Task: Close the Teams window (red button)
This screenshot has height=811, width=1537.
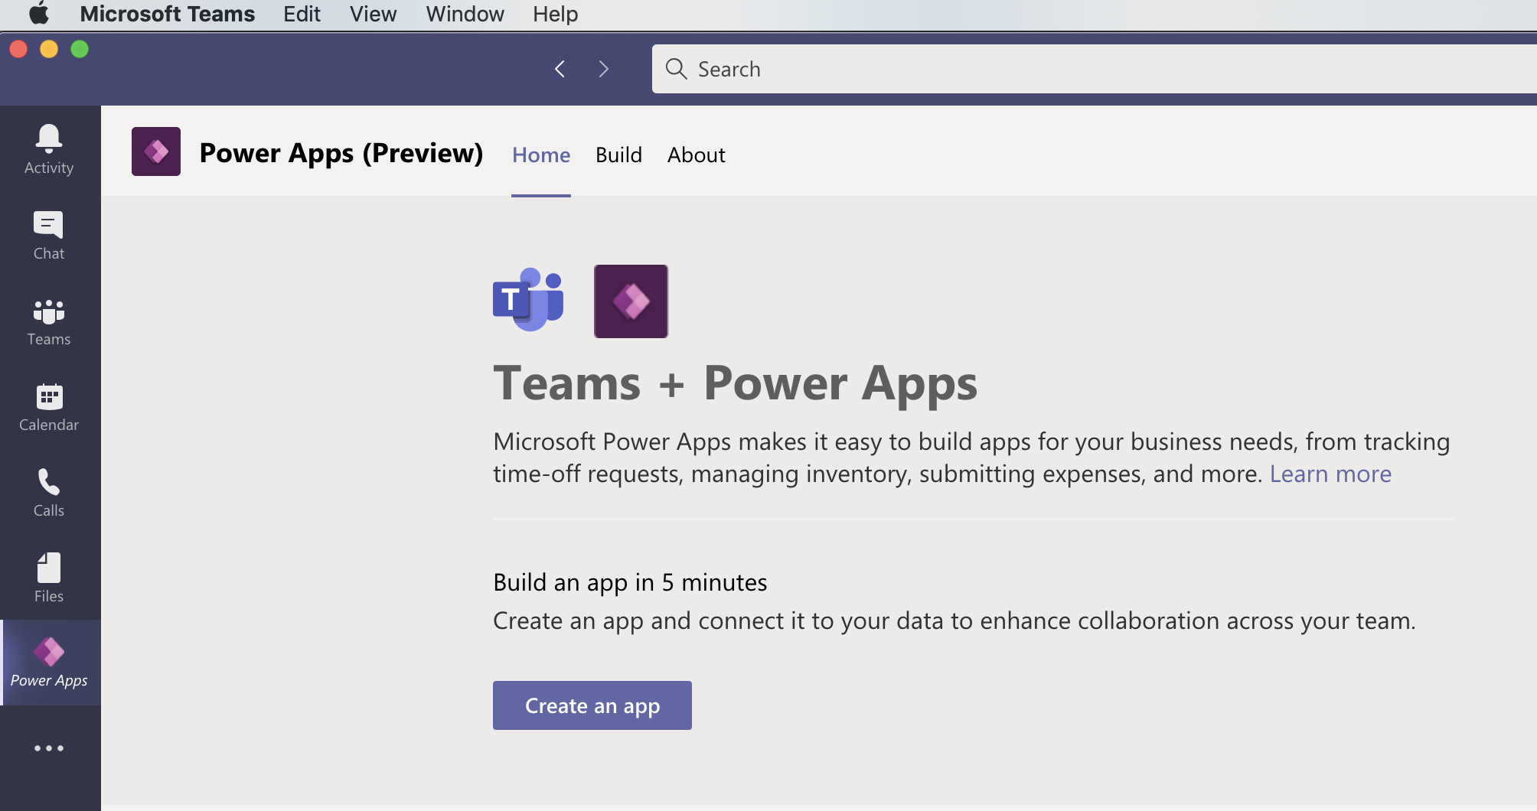Action: (x=18, y=49)
